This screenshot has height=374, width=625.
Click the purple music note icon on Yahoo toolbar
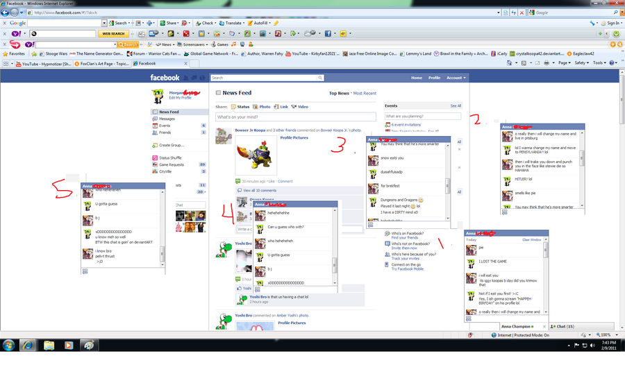[277, 33]
